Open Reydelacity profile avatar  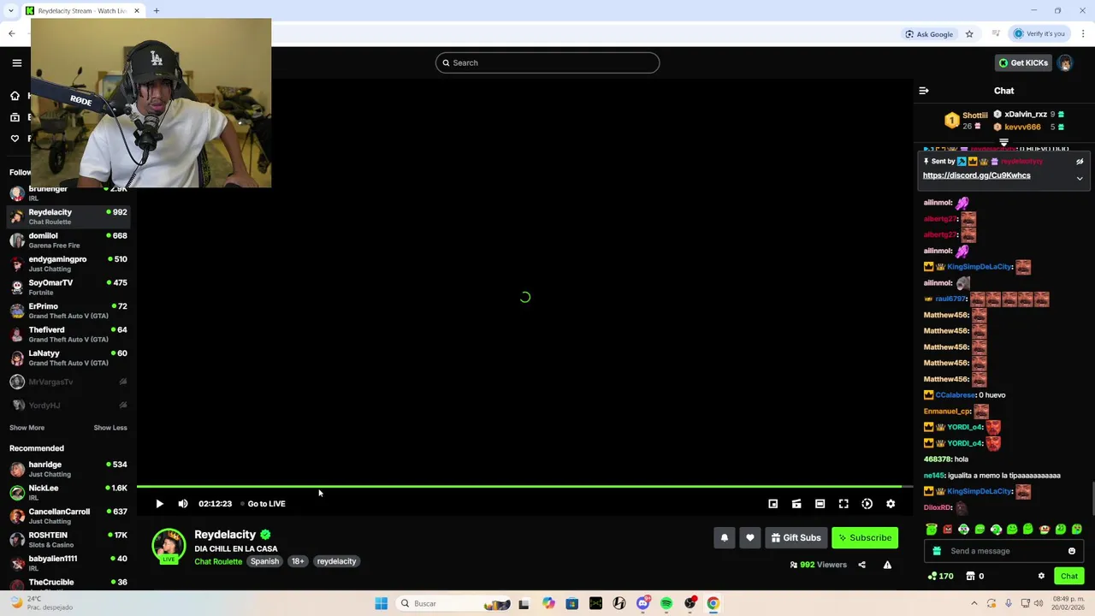[x=169, y=546]
